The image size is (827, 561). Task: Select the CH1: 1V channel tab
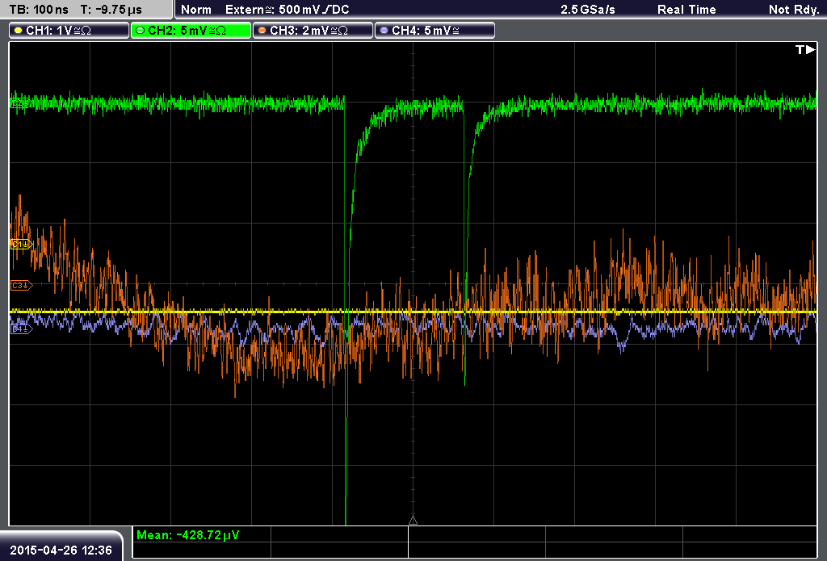click(x=69, y=31)
